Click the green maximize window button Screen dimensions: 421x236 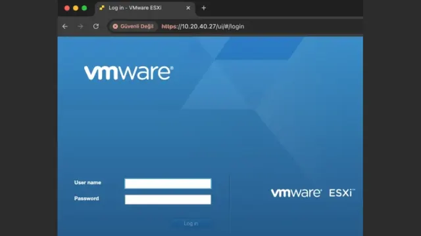(84, 8)
